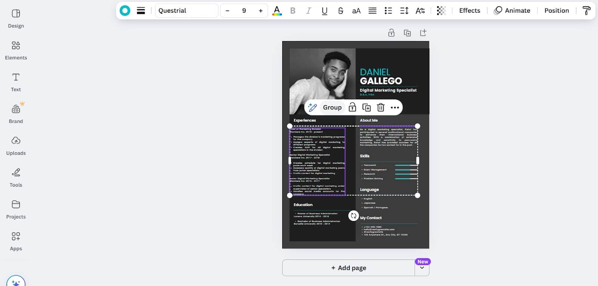The image size is (598, 286).
Task: Open the three-dots more options menu
Action: (395, 108)
